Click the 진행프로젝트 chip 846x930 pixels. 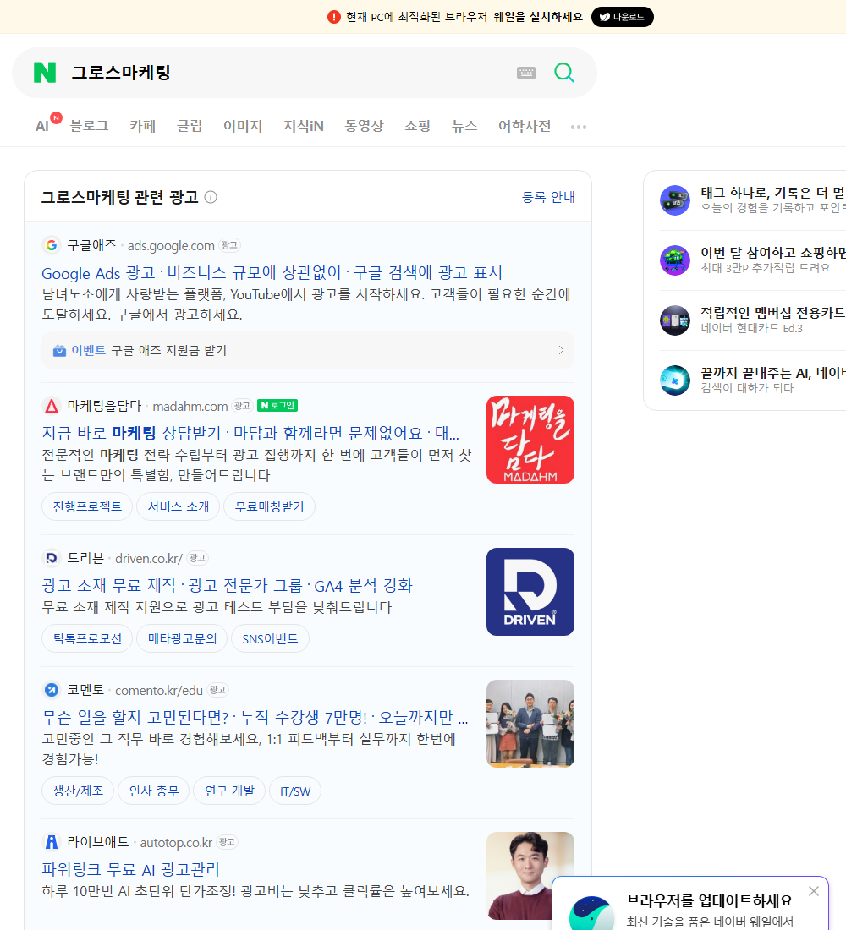[x=87, y=506]
